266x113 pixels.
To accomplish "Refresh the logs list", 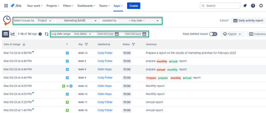I will pyautogui.click(x=47, y=34).
